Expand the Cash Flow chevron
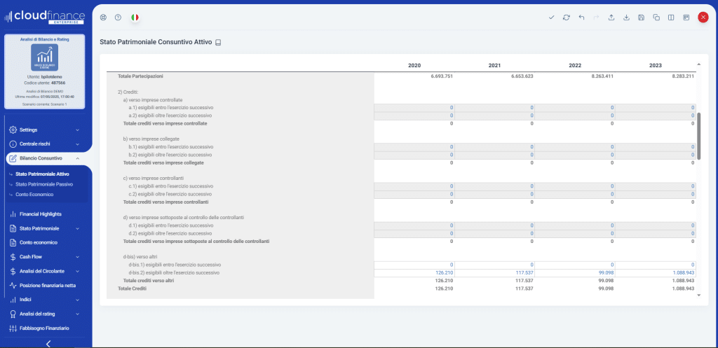This screenshot has height=348, width=718. [77, 257]
